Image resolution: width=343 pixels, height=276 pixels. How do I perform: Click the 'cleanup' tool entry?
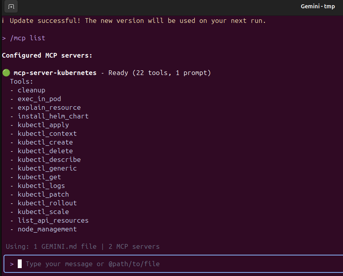click(31, 90)
